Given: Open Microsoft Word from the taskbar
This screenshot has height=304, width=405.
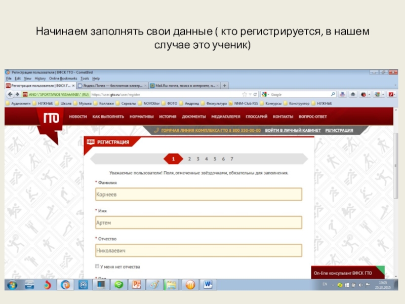Looking at the screenshot, I should coord(208,285).
